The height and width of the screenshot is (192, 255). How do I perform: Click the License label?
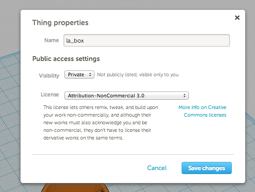tap(50, 95)
